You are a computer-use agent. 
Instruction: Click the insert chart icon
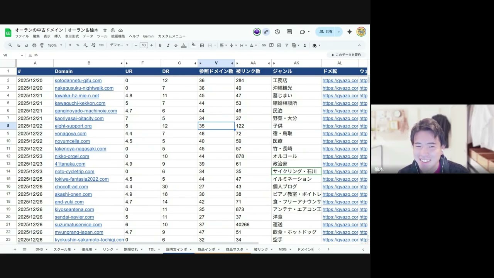pyautogui.click(x=279, y=45)
